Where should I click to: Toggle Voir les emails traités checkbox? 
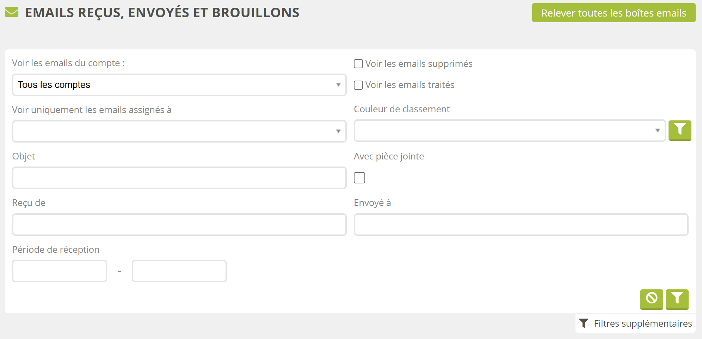click(x=358, y=85)
